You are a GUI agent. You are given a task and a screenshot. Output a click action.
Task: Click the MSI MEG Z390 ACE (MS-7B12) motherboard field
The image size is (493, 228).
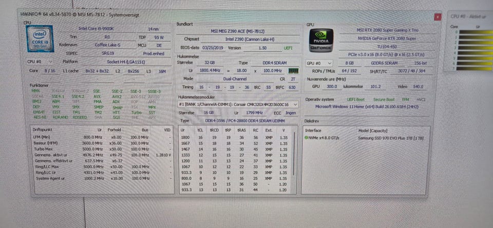(238, 31)
